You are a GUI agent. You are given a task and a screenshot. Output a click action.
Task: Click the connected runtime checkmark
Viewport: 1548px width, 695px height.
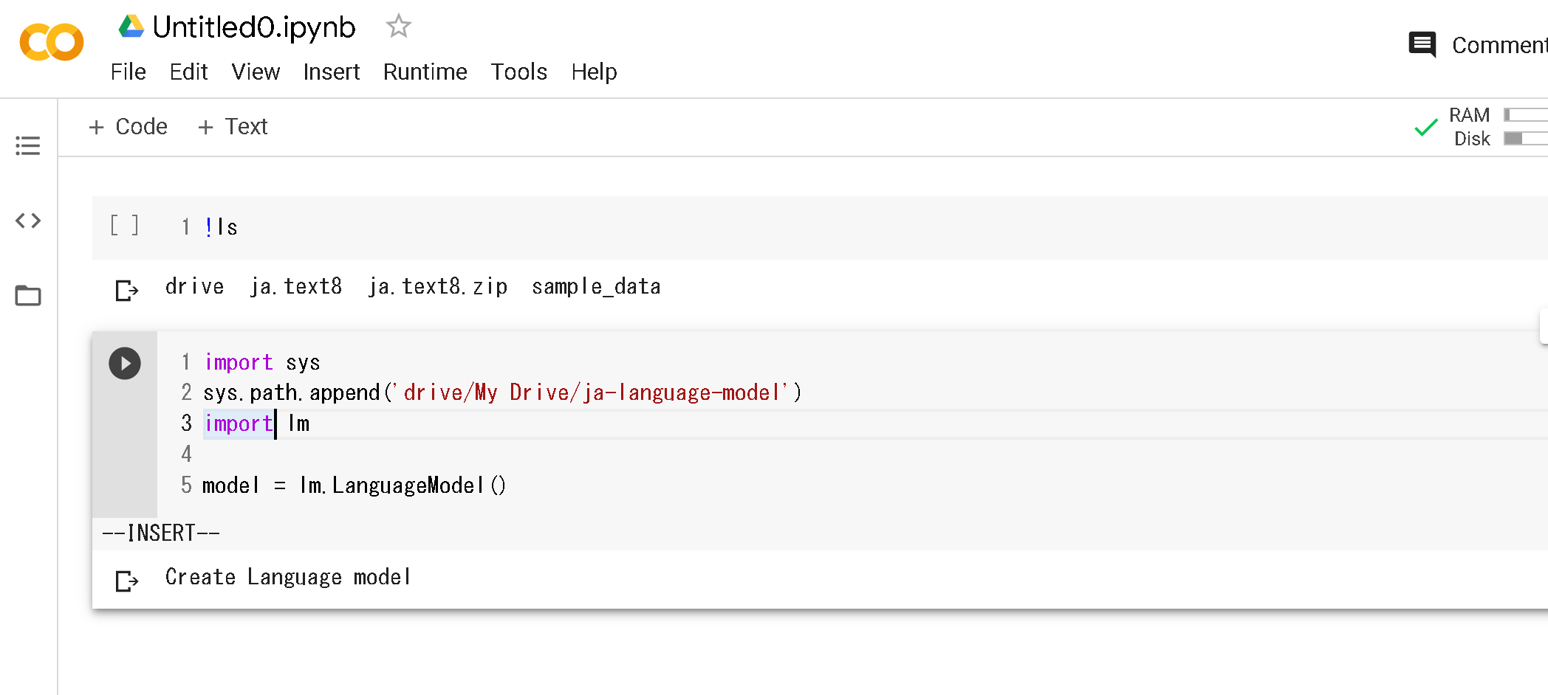click(1425, 127)
